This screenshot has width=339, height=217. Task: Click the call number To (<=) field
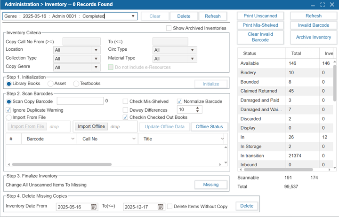[170, 41]
